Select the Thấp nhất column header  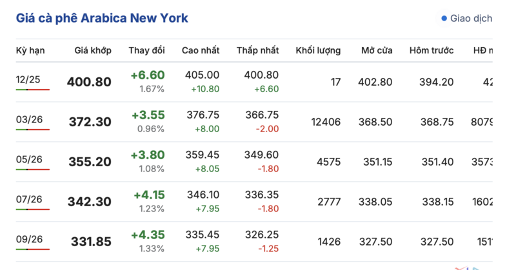tap(257, 50)
